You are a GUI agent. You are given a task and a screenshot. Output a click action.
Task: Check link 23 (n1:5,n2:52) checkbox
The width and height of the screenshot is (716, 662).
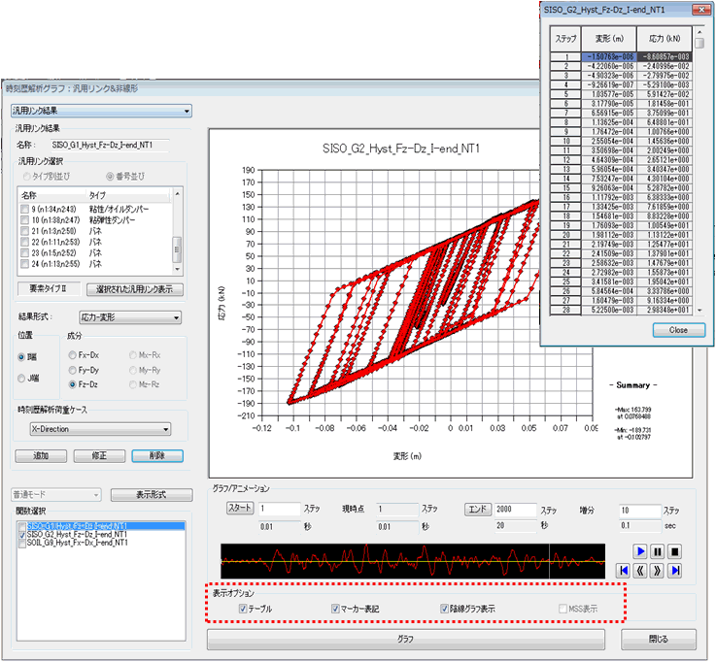[x=24, y=252]
